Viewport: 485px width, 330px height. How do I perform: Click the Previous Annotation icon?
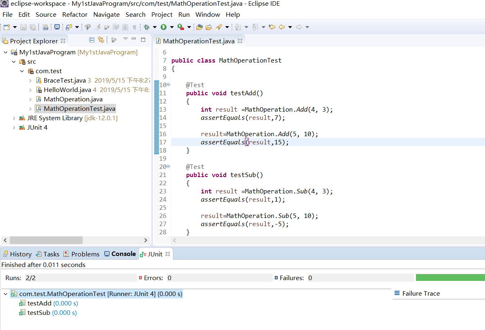255,27
